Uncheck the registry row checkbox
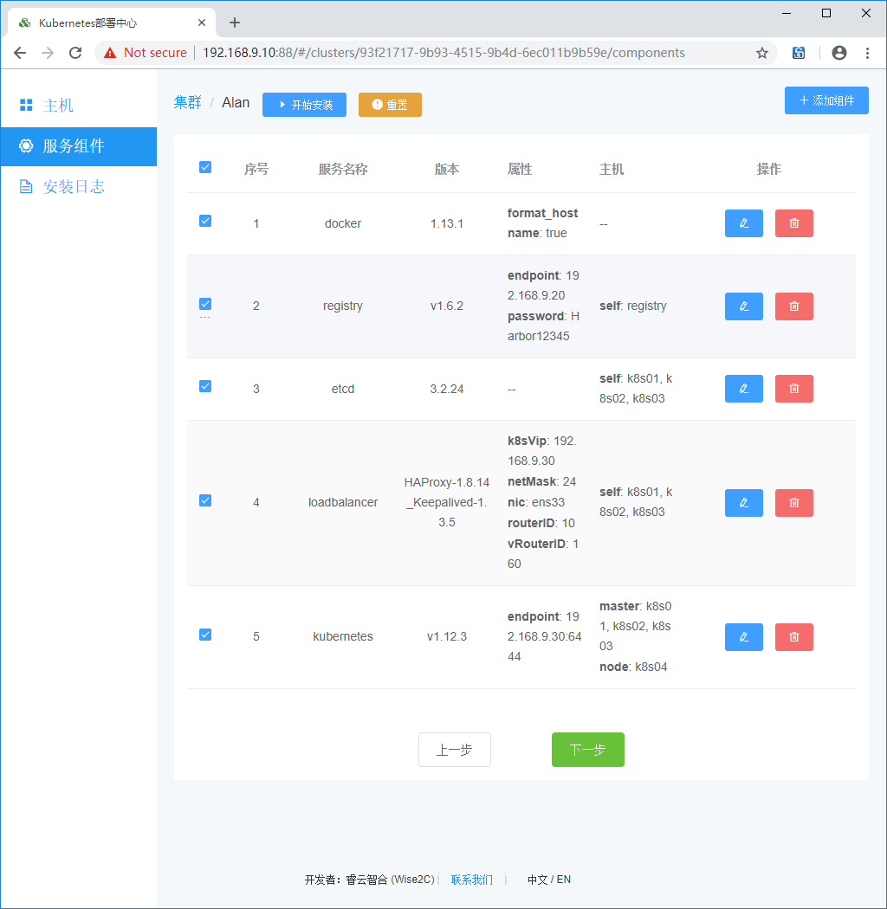The image size is (887, 909). (205, 304)
